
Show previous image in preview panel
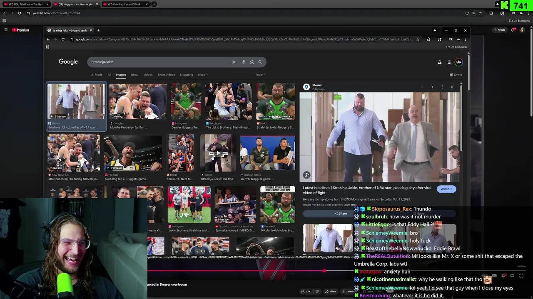coord(422,87)
